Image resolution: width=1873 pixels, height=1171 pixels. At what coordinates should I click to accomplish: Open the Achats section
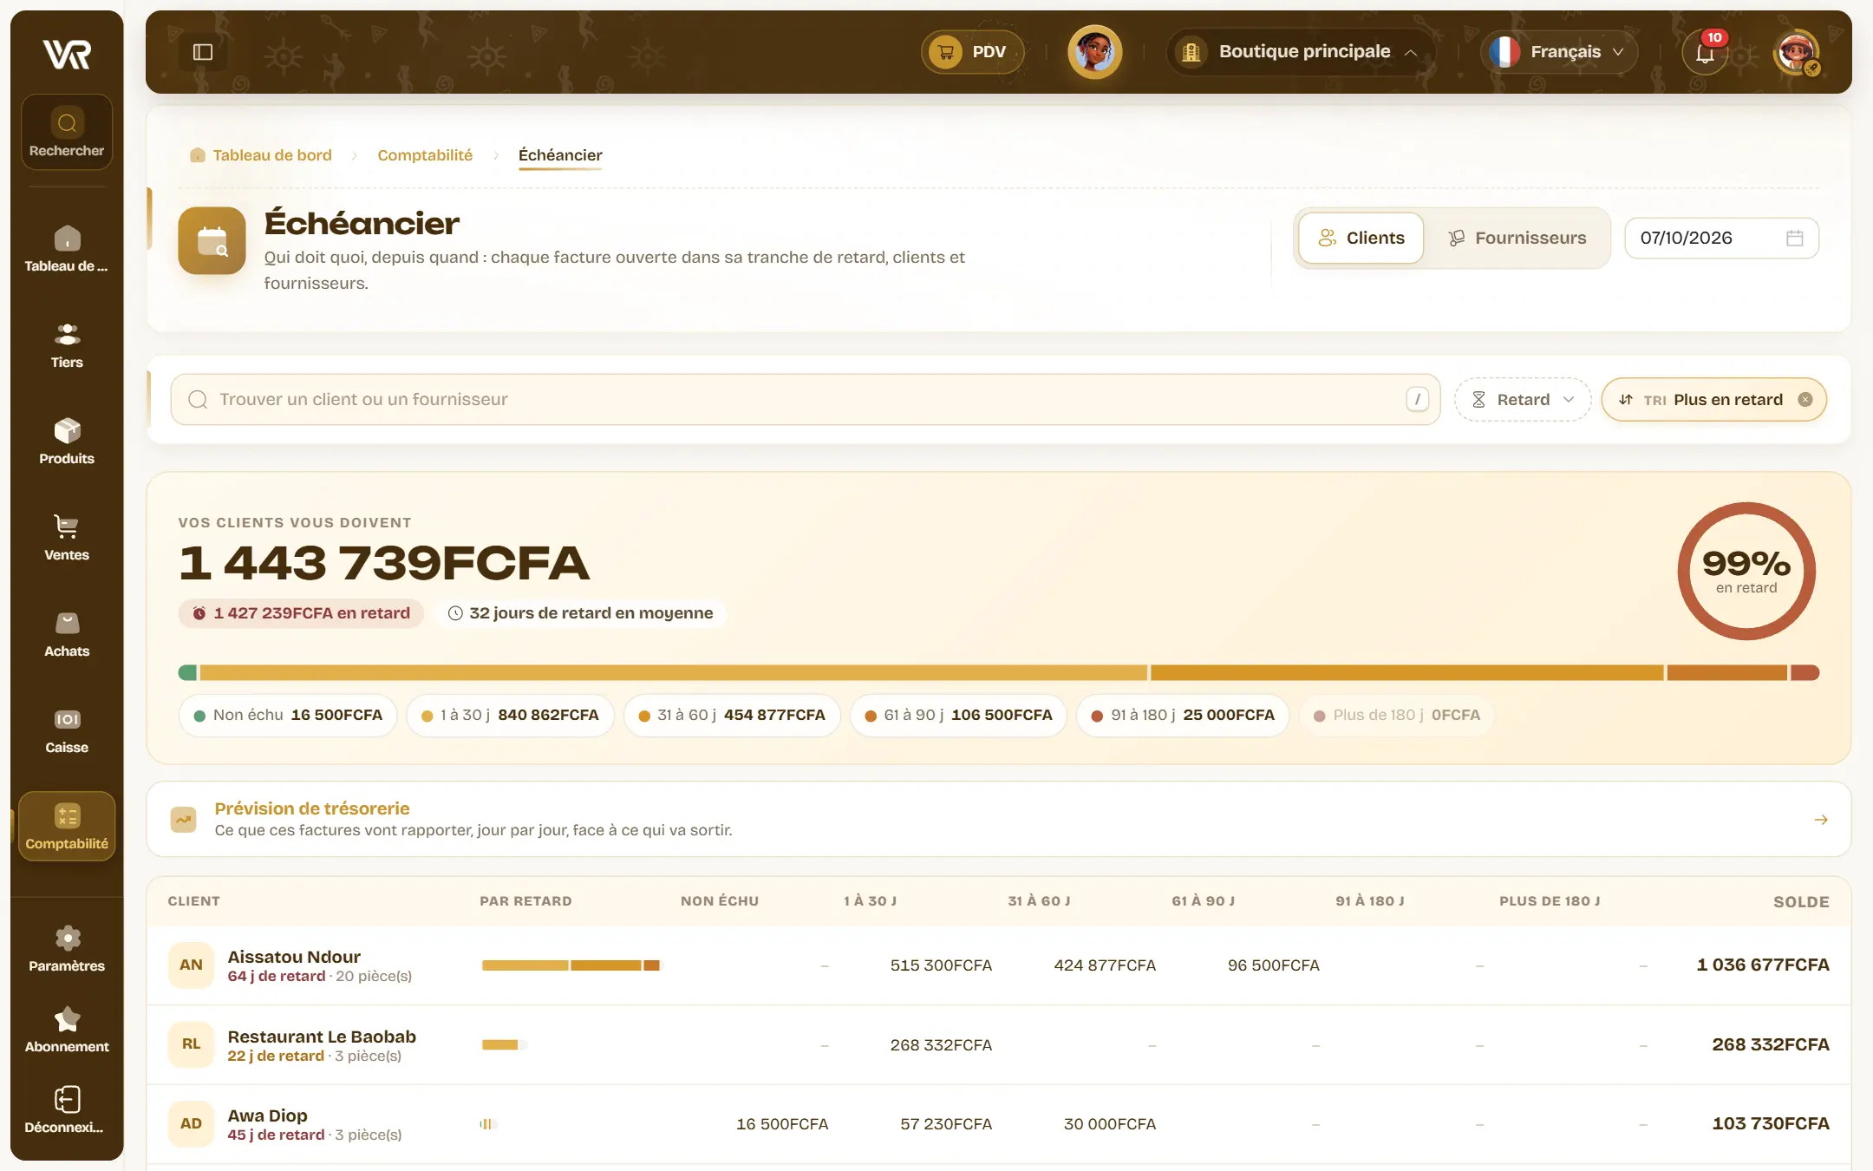67,634
